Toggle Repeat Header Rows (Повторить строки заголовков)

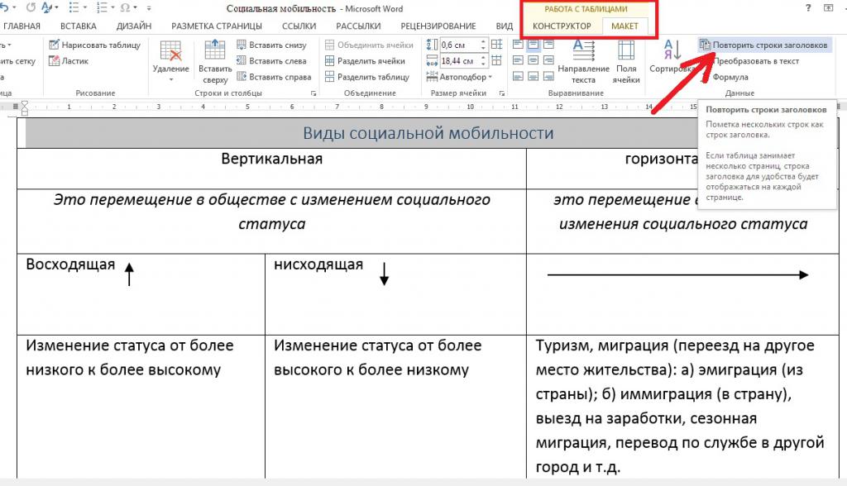point(763,45)
